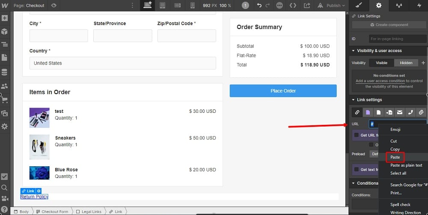This screenshot has width=428, height=215.
Task: Check the Get text from checkbox
Action: click(357, 169)
